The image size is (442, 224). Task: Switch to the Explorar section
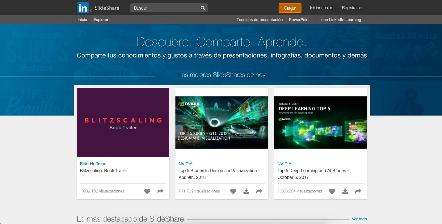pos(101,19)
